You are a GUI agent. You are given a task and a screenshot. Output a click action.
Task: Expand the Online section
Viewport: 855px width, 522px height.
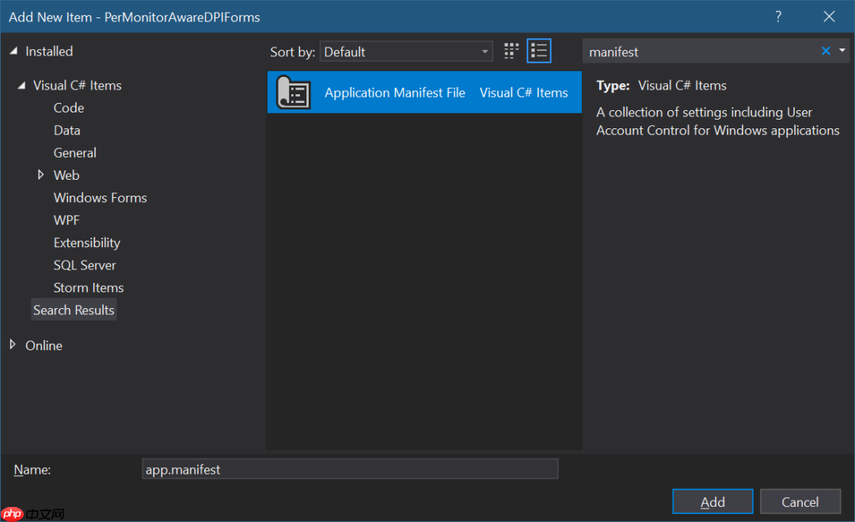click(13, 345)
